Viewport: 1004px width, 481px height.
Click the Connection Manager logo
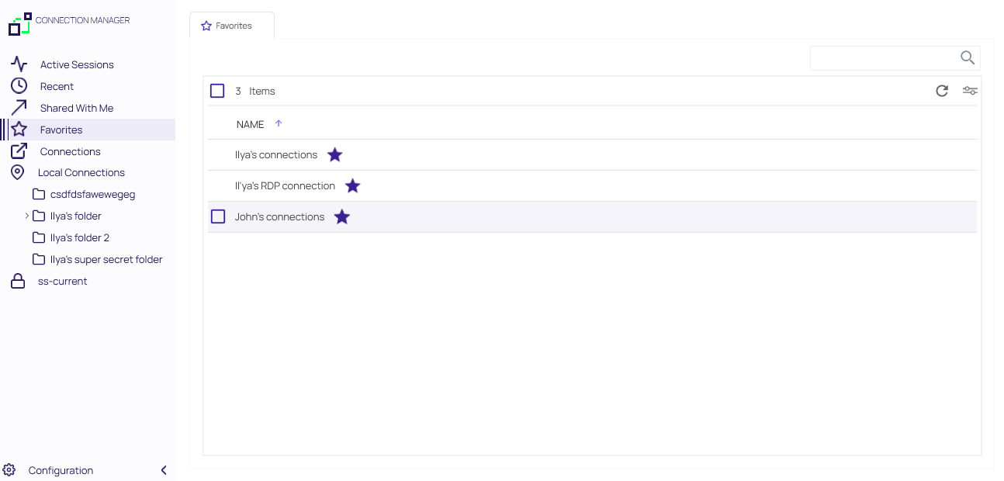click(20, 23)
